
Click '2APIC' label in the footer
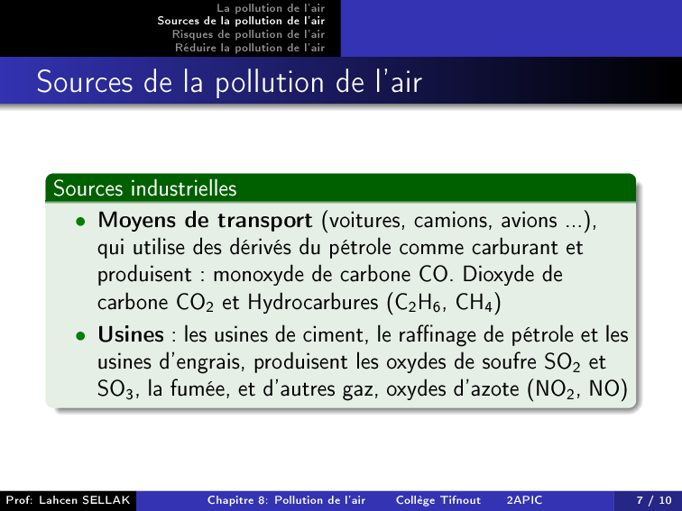524,499
